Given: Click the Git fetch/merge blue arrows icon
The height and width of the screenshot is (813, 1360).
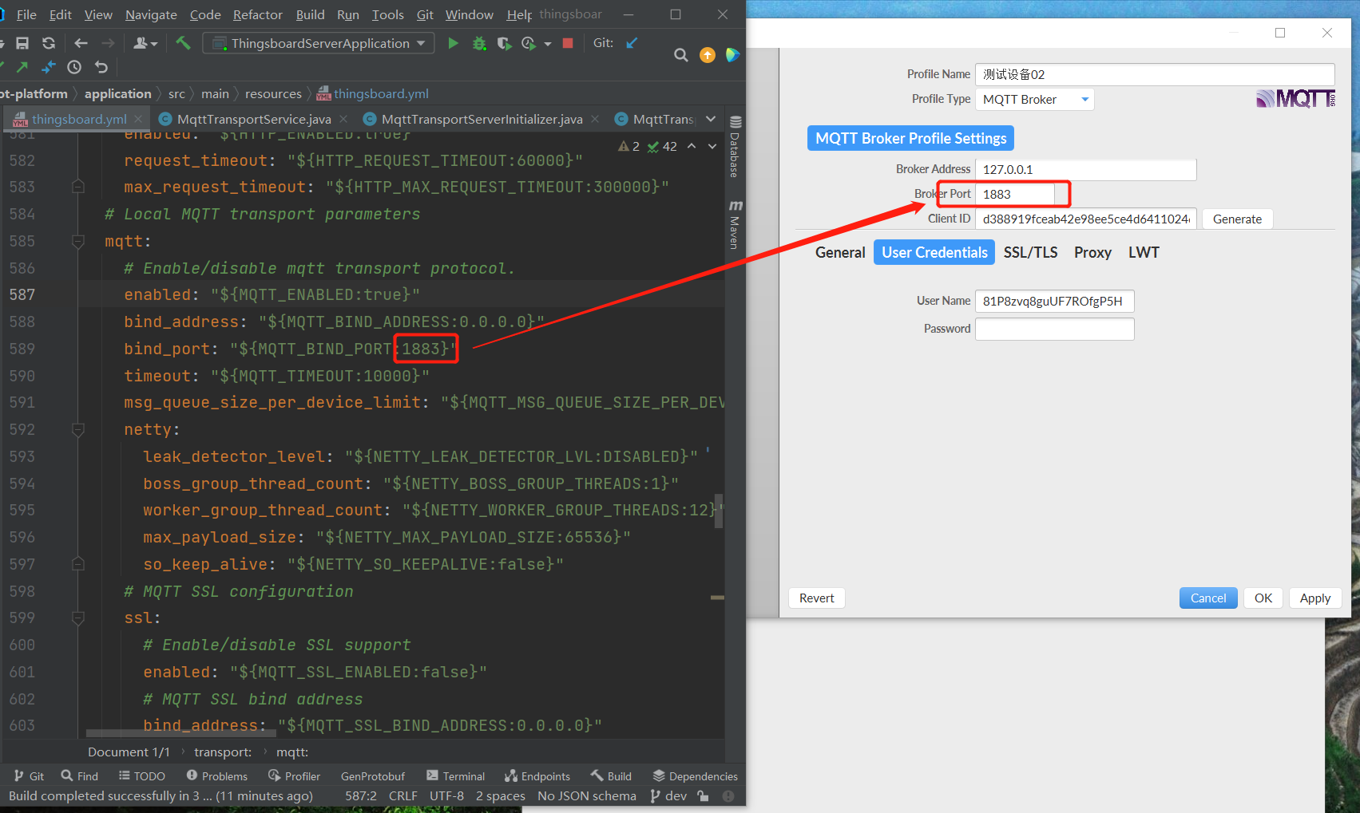Looking at the screenshot, I should click(x=49, y=67).
